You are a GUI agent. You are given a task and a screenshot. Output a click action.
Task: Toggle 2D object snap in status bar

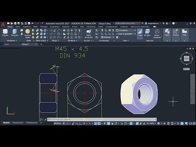(99, 123)
